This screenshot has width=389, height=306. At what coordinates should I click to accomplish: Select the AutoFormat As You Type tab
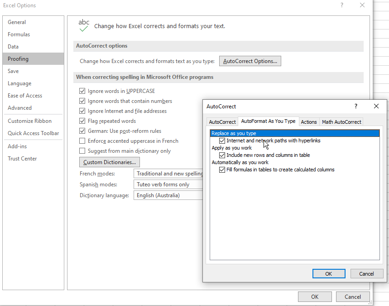(268, 121)
